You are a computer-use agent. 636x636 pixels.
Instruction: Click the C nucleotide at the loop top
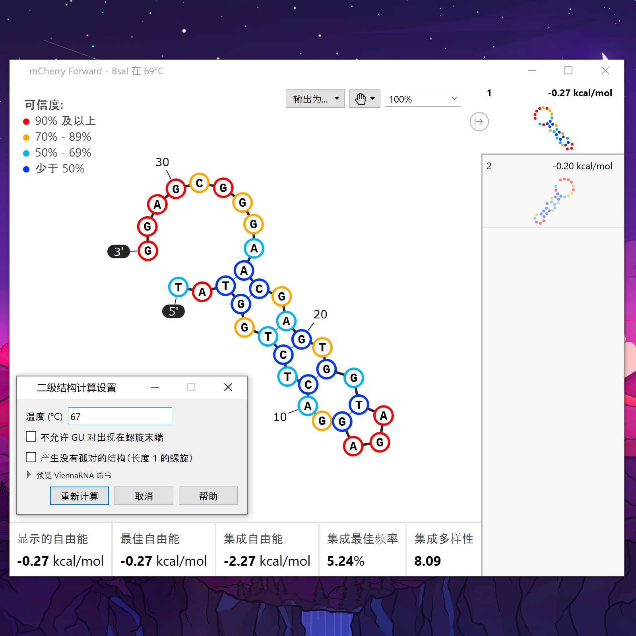click(x=199, y=182)
